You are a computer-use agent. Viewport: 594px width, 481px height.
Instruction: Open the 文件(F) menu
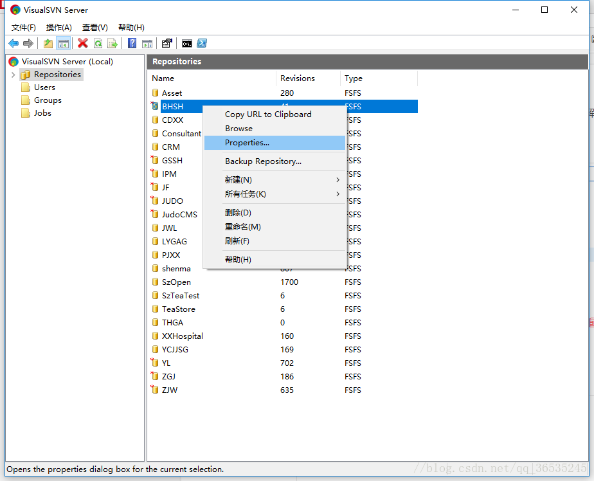[x=24, y=27]
